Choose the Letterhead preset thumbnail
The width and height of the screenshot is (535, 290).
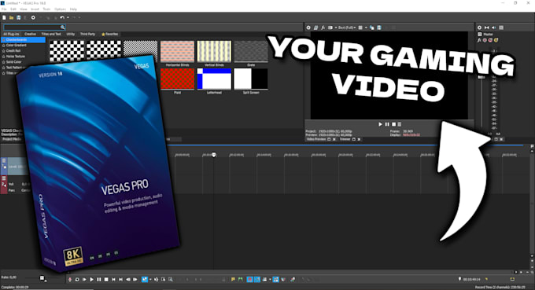point(214,79)
